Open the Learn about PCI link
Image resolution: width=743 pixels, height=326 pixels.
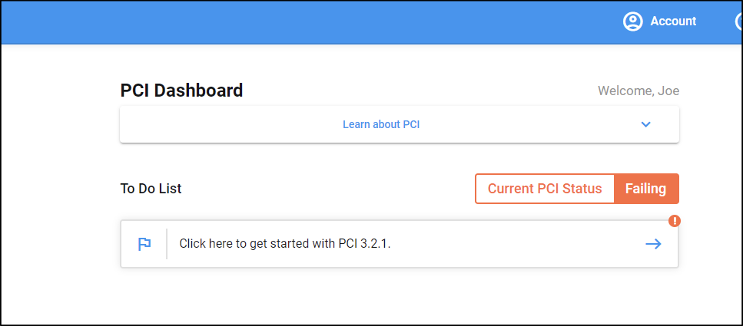[x=381, y=124]
